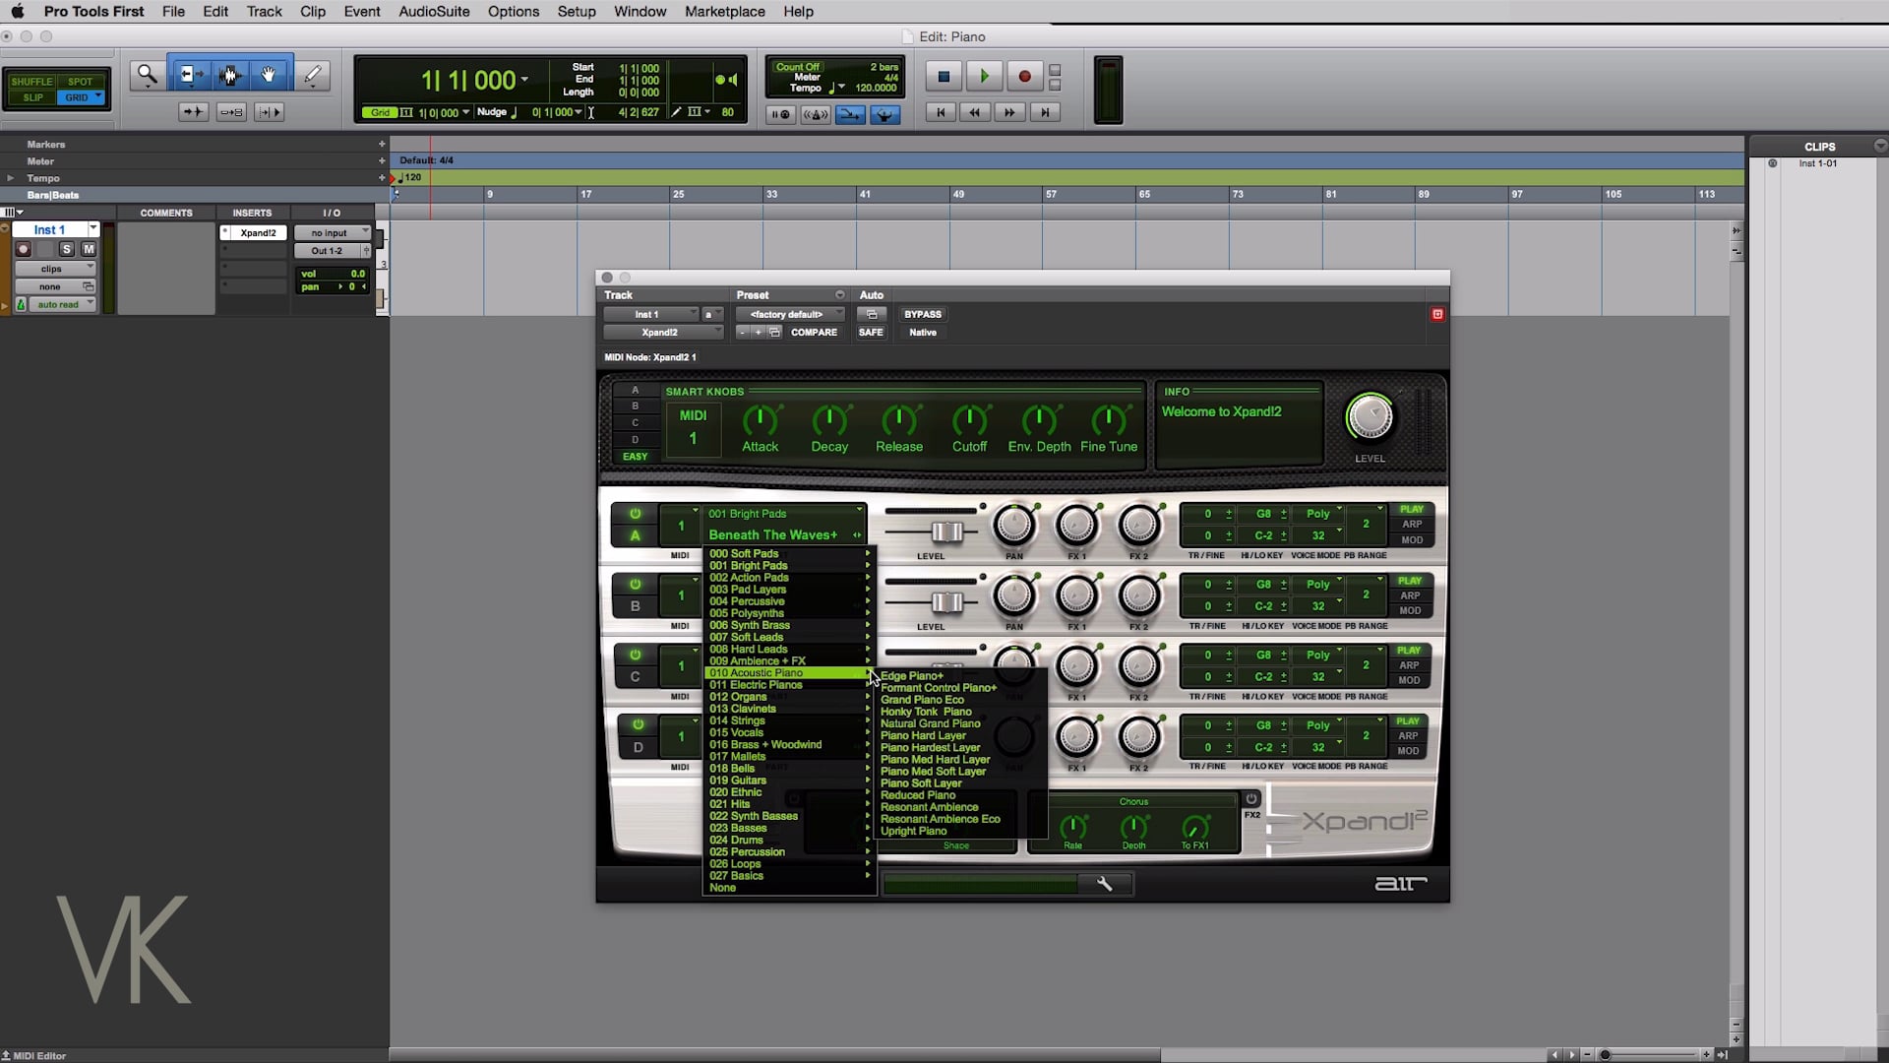The image size is (1889, 1063).
Task: Select the Zoomer magnifier tool
Action: pyautogui.click(x=147, y=75)
